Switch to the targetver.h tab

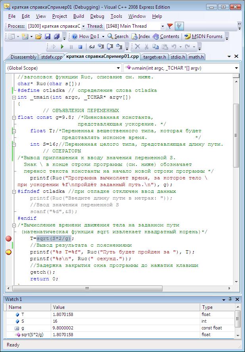pos(155,57)
